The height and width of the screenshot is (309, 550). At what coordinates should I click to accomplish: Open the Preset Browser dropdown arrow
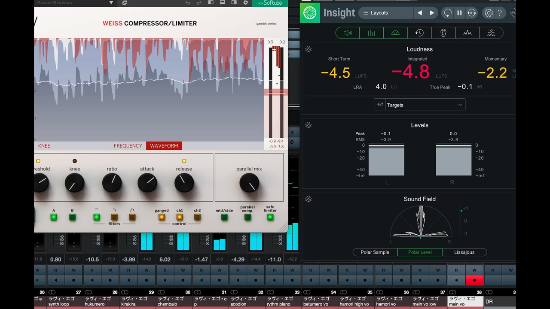click(x=111, y=3)
